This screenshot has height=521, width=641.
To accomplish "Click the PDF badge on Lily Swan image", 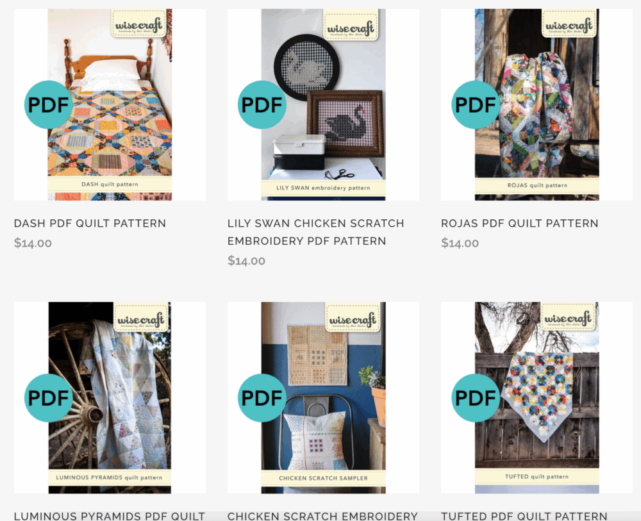I will [x=262, y=104].
